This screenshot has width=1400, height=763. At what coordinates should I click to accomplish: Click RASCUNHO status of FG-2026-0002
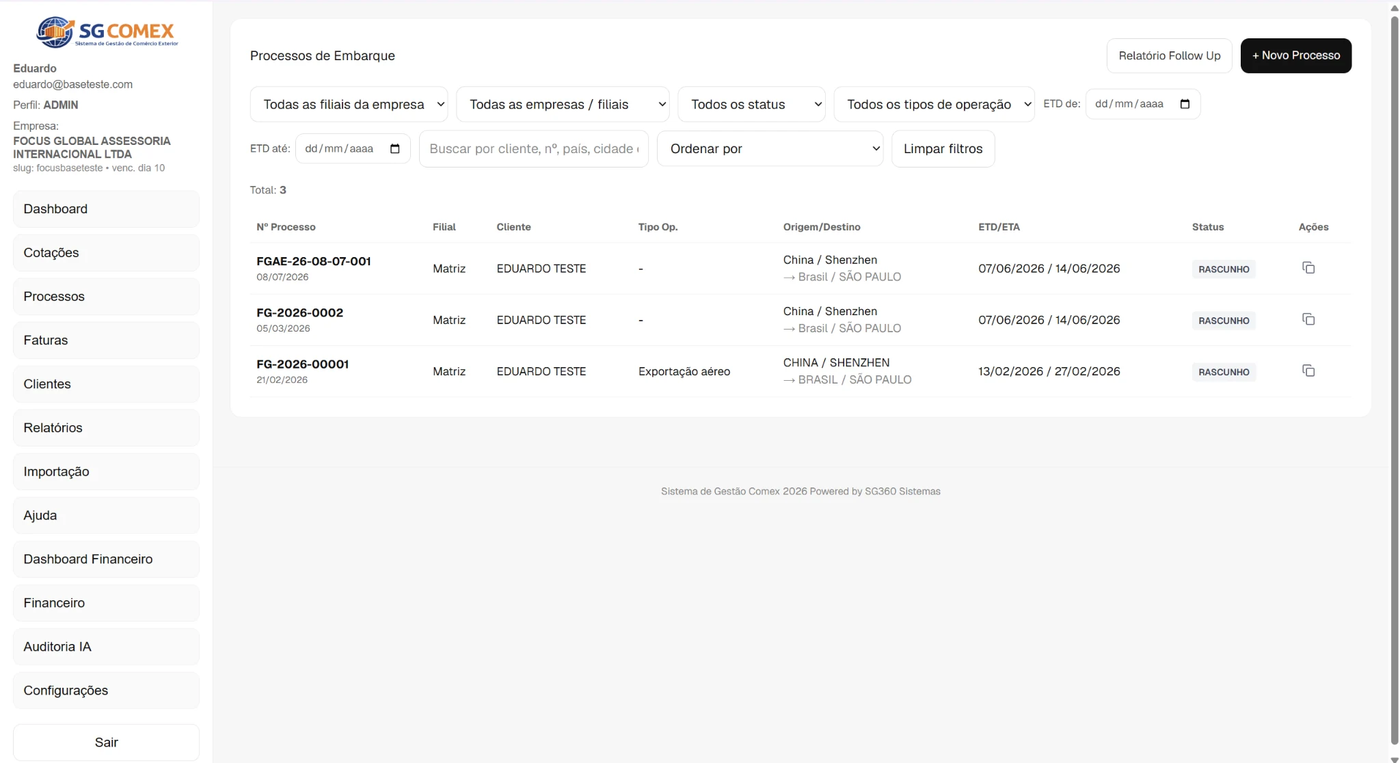[1224, 320]
